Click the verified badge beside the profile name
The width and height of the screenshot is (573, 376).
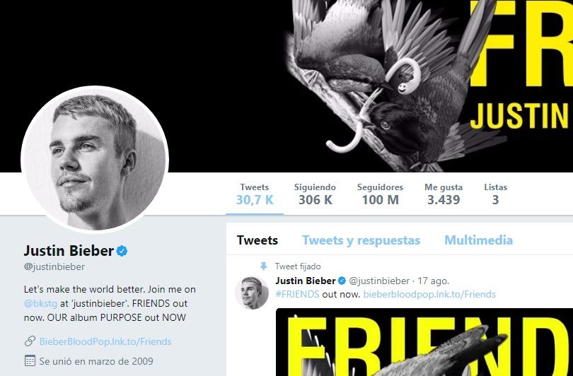[x=122, y=251]
